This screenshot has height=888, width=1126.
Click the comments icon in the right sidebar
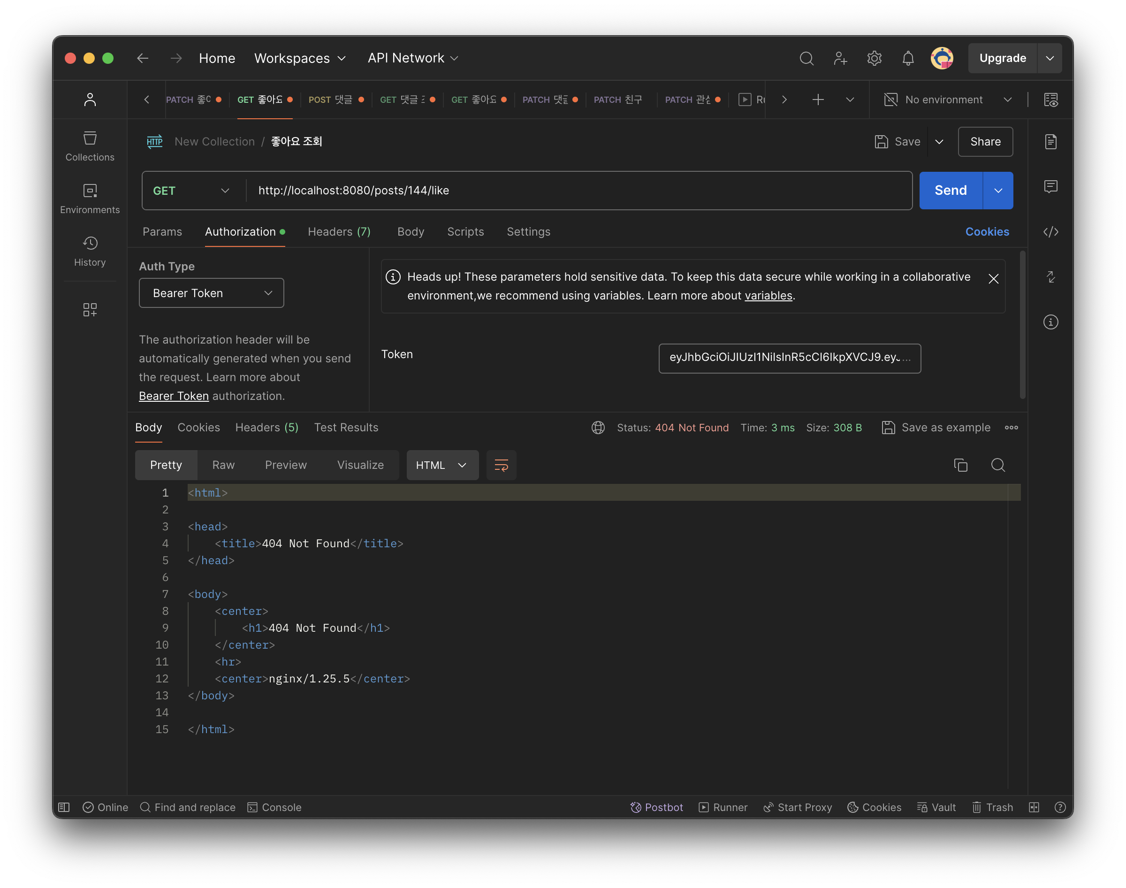coord(1050,187)
